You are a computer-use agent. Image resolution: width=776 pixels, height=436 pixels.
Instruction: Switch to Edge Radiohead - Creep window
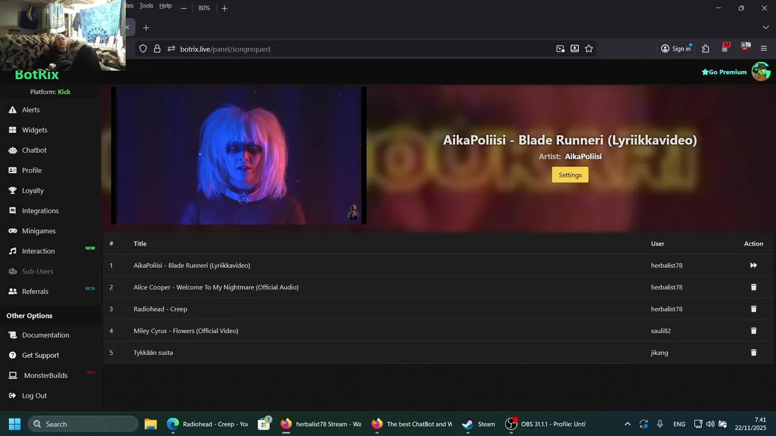(209, 424)
